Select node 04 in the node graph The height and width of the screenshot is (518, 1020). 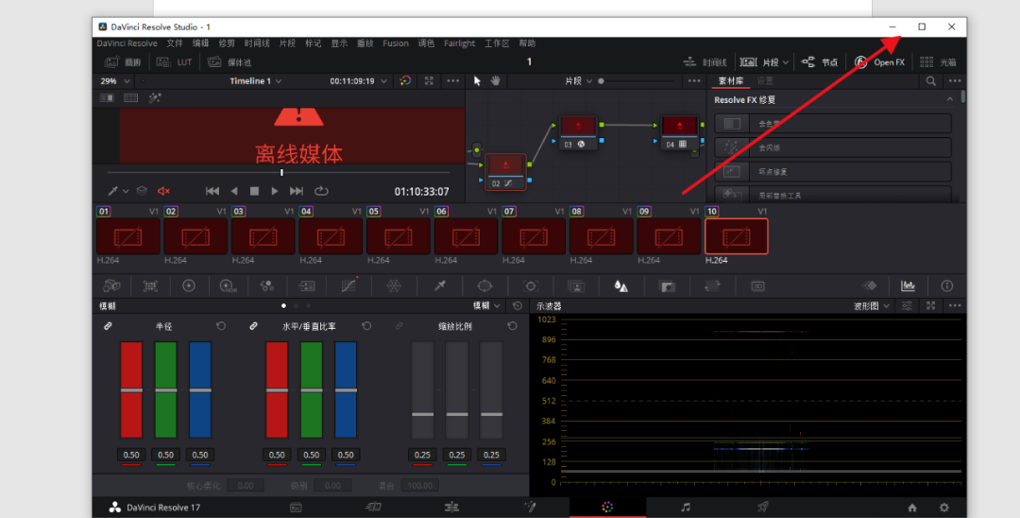click(x=680, y=133)
